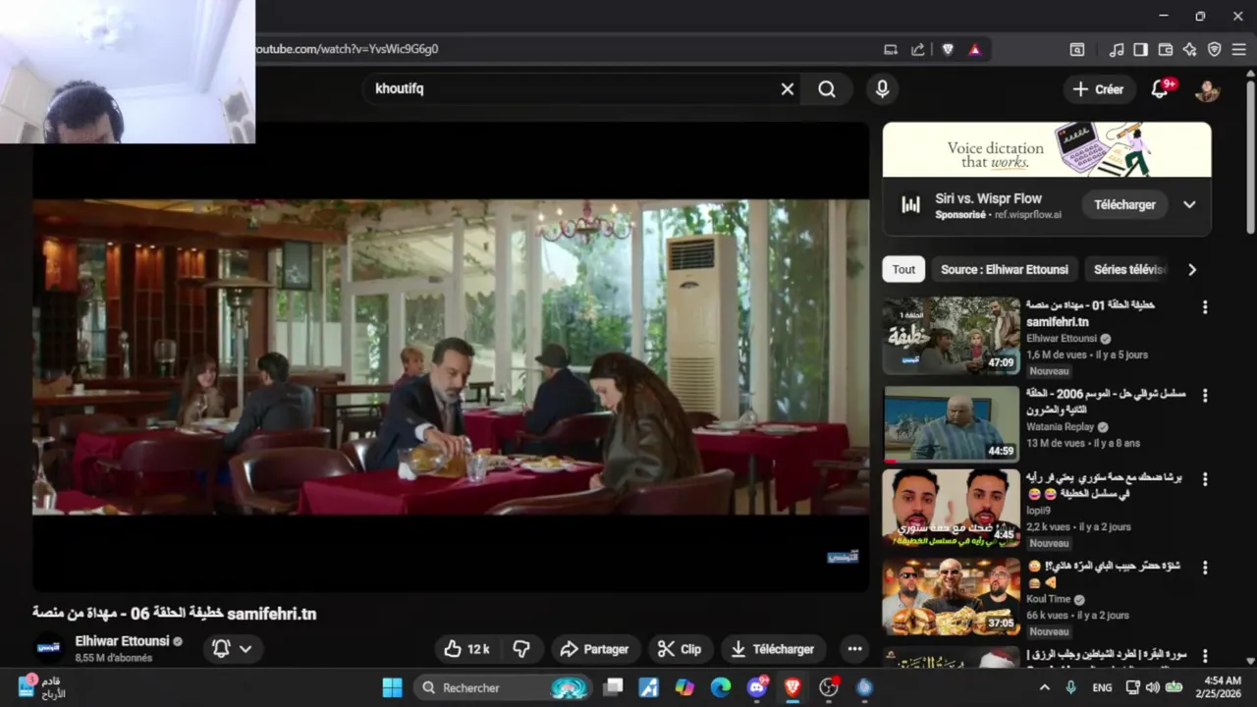Open Brave VPN shield icon
Screen dimensions: 1257x707
tap(1215, 49)
